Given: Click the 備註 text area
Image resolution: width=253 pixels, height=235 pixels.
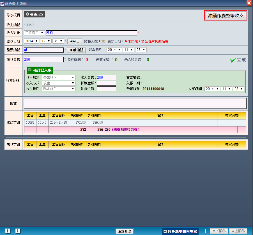Looking at the screenshot, I should [x=135, y=103].
